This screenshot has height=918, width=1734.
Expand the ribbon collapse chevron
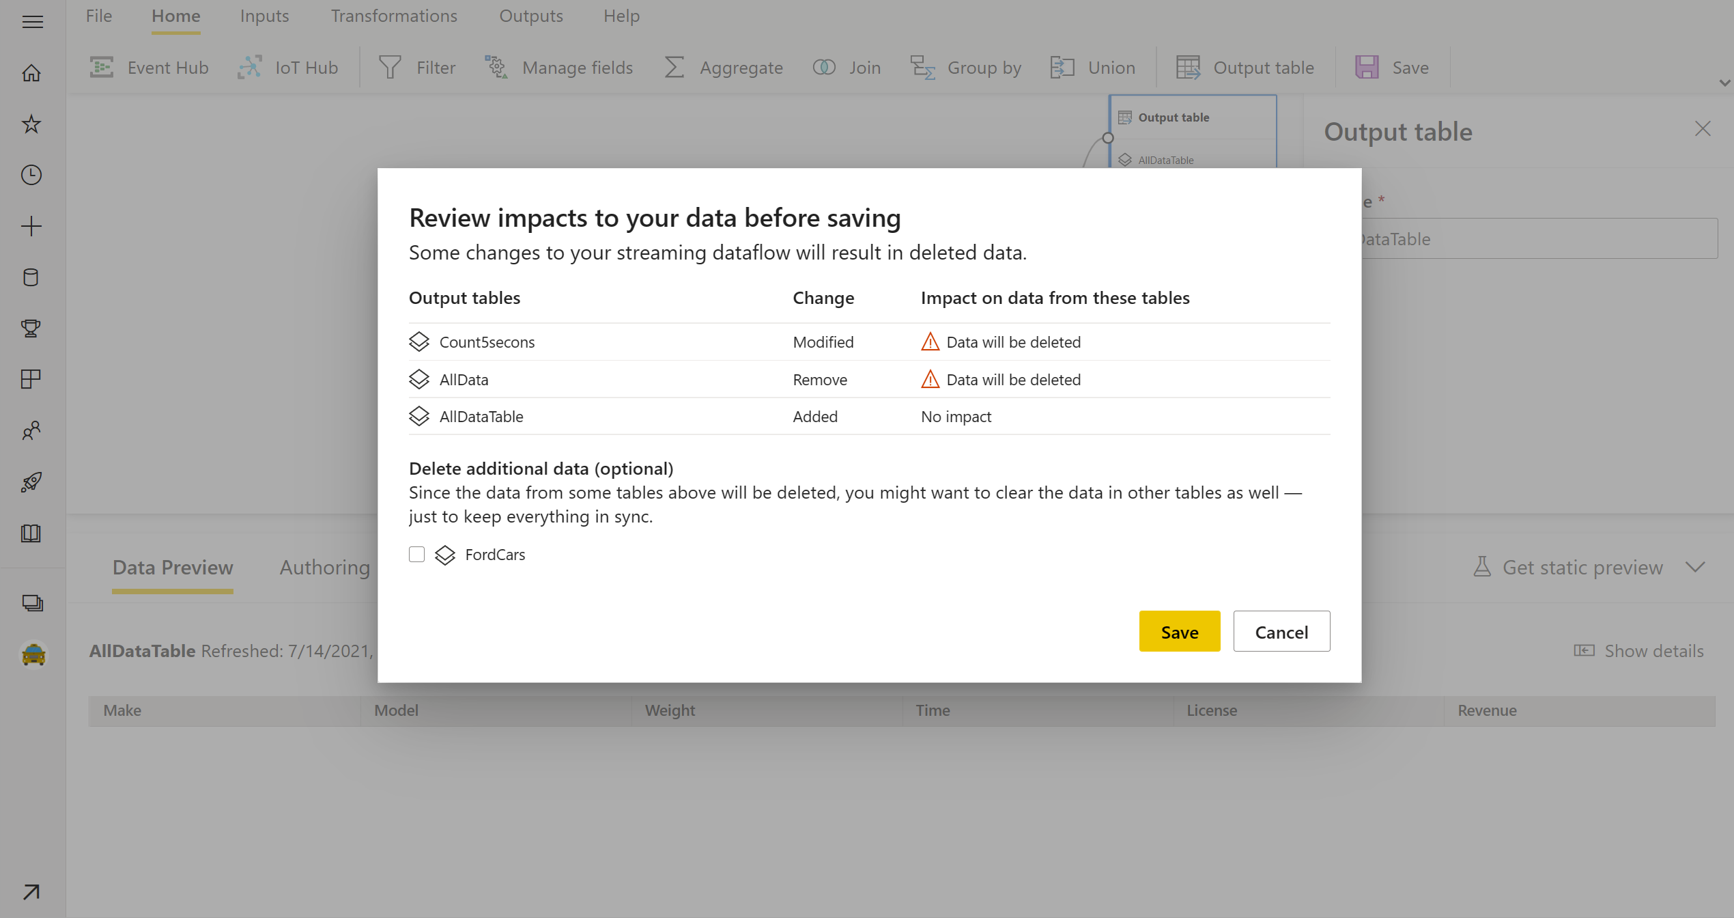click(1724, 83)
